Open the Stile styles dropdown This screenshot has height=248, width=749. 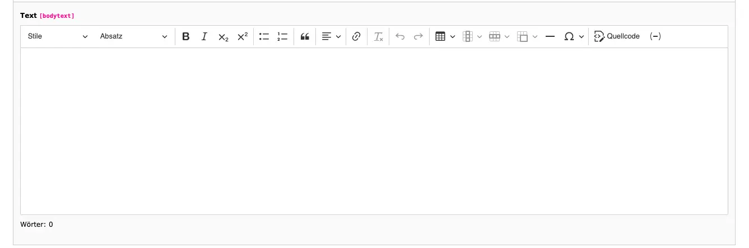coord(58,37)
